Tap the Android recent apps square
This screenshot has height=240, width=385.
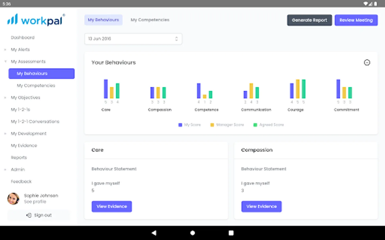click(x=231, y=233)
